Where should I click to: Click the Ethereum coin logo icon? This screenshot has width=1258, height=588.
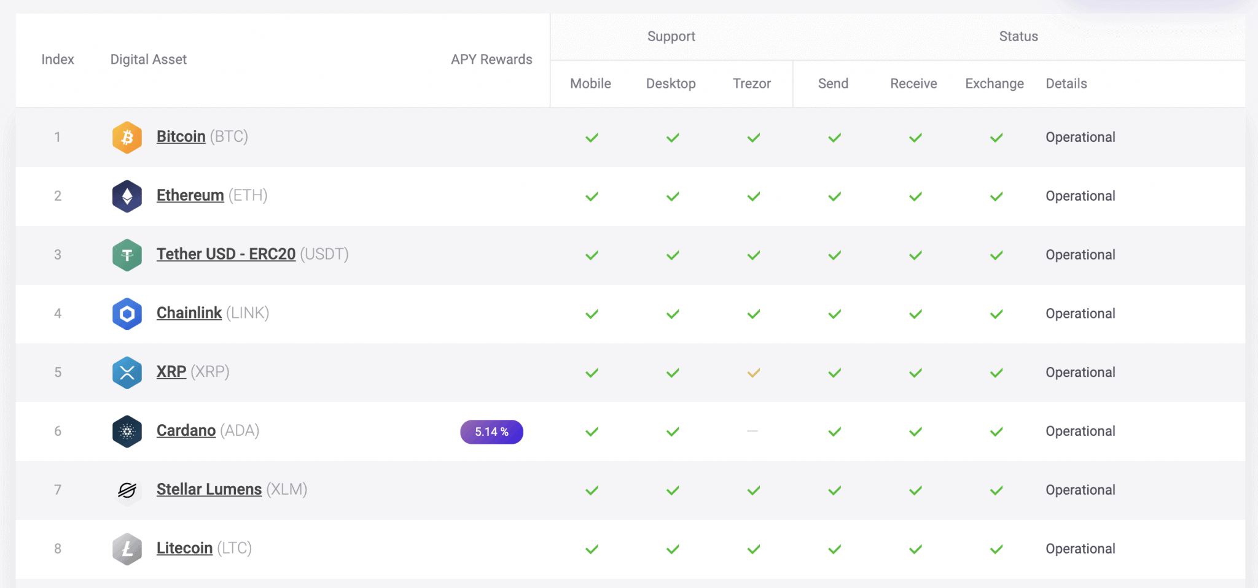(x=127, y=196)
